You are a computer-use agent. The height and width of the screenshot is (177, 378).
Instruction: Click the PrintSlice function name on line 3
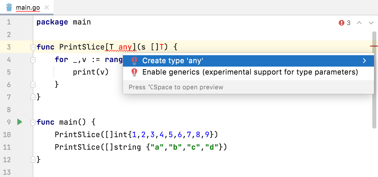pyautogui.click(x=82, y=47)
